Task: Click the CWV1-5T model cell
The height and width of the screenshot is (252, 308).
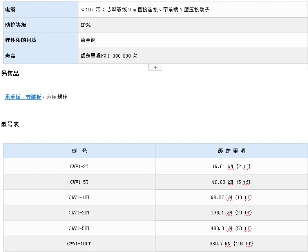Action: click(x=80, y=182)
